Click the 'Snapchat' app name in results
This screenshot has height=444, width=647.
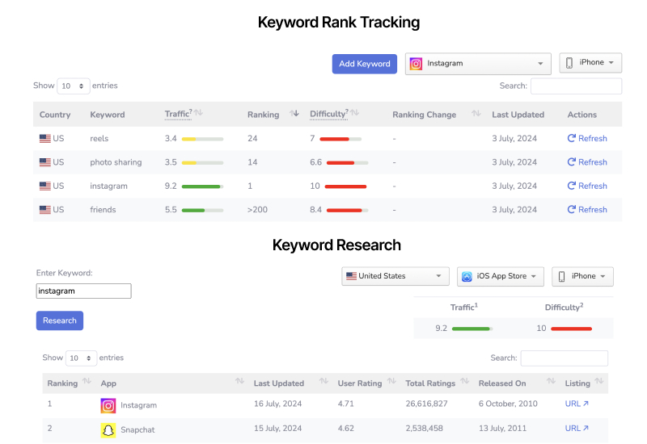click(137, 430)
